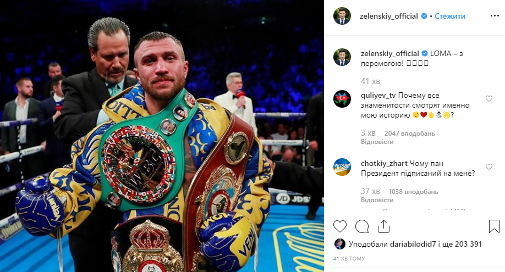Screen dimensions: 505x272
Task: Reply to the quliyev_tv comment via Відповісти
Action: point(377,142)
